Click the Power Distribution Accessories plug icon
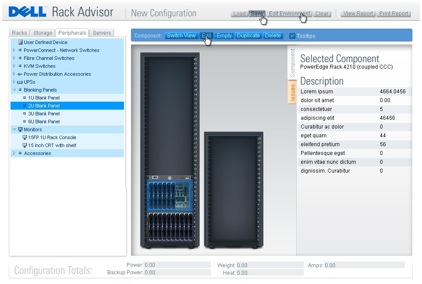Viewport: 422px width, 284px height. click(20, 74)
